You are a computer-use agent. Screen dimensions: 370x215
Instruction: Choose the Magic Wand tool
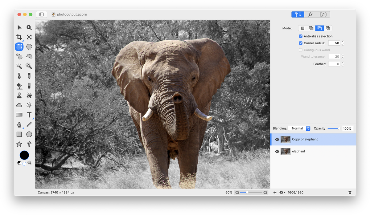coord(19,66)
